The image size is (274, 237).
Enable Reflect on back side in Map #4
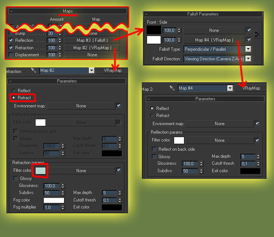(x=154, y=149)
